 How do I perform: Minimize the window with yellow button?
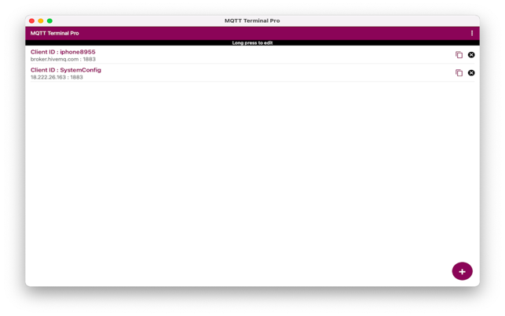coord(41,21)
